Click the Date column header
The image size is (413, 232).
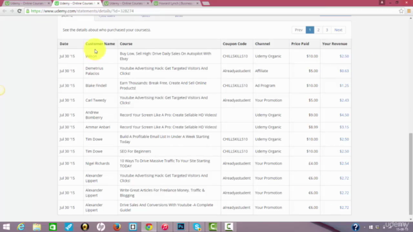point(64,44)
